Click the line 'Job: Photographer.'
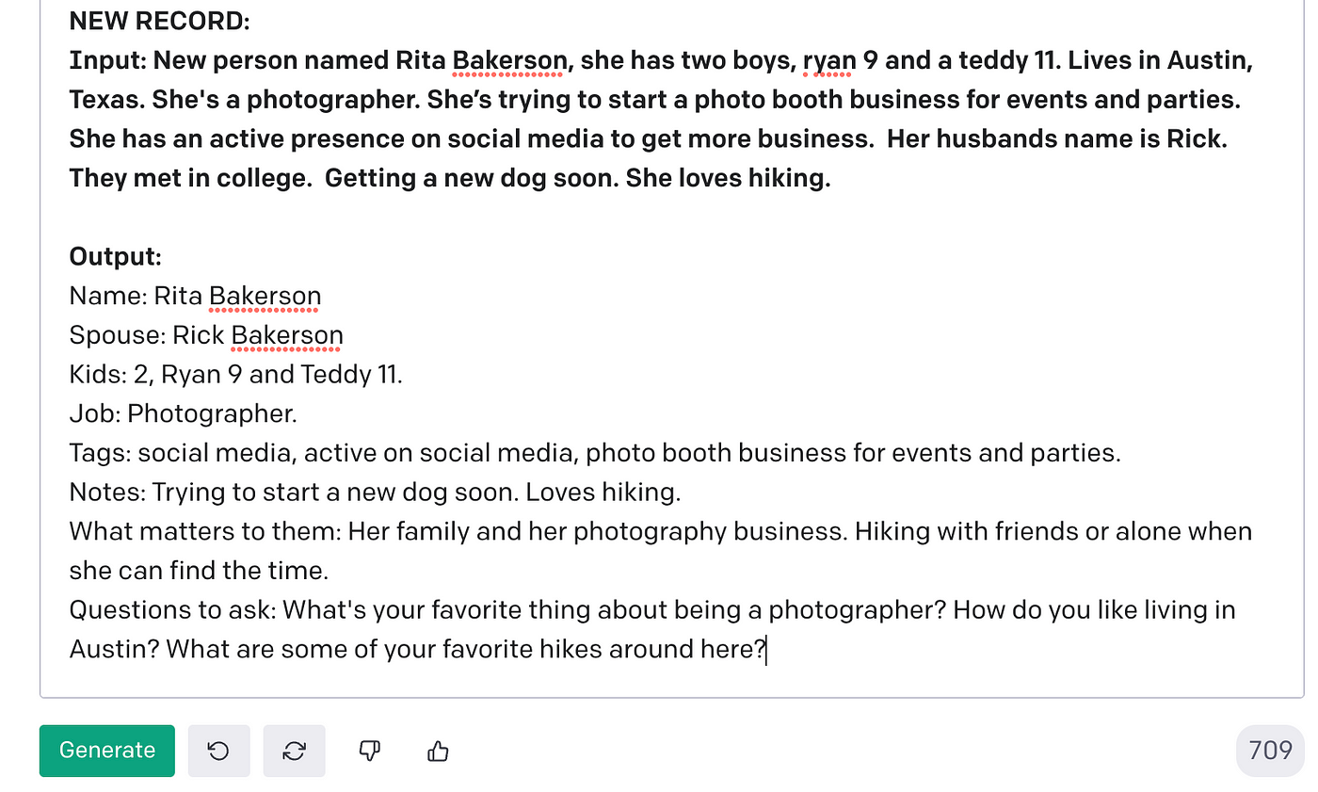The image size is (1318, 792). tap(184, 413)
